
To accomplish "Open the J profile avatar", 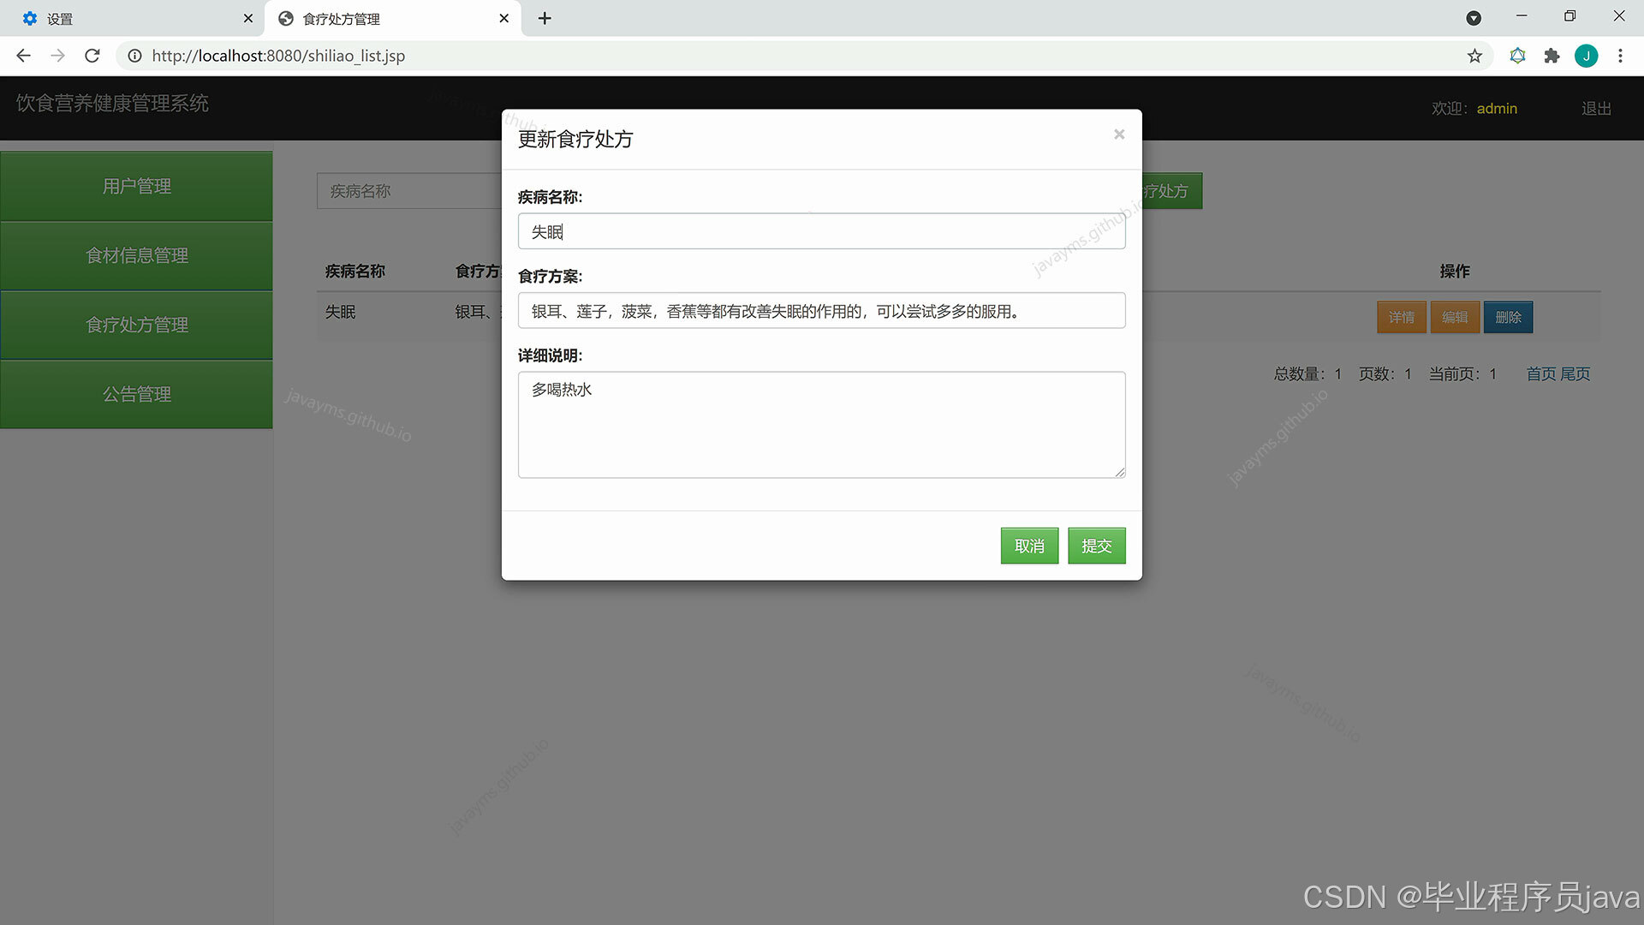I will coord(1586,56).
